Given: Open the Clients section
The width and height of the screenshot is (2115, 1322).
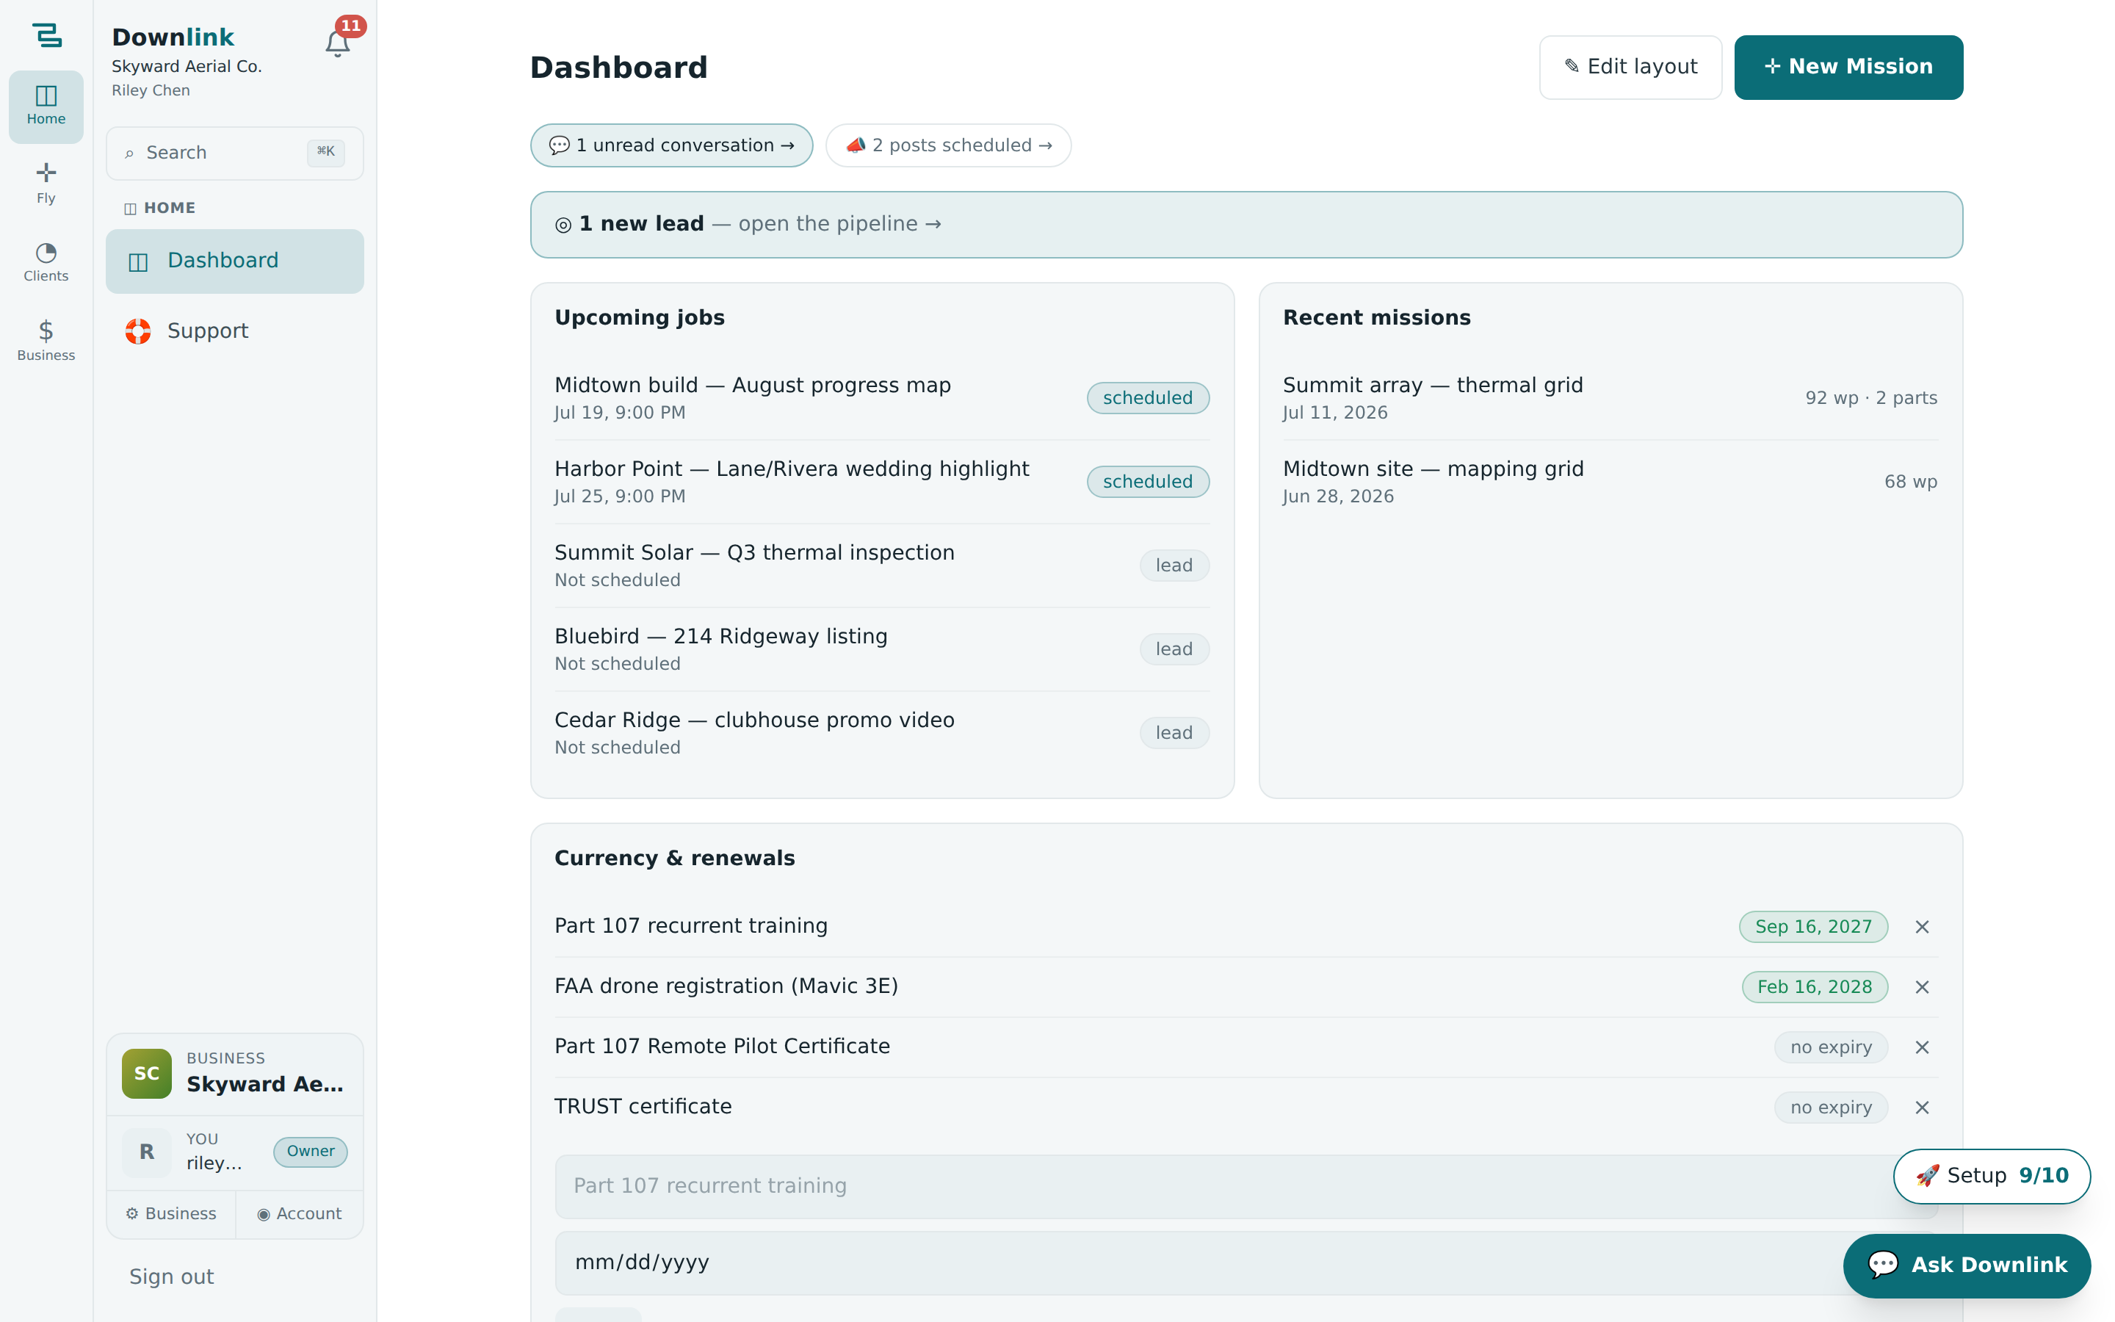Looking at the screenshot, I should click(x=46, y=262).
